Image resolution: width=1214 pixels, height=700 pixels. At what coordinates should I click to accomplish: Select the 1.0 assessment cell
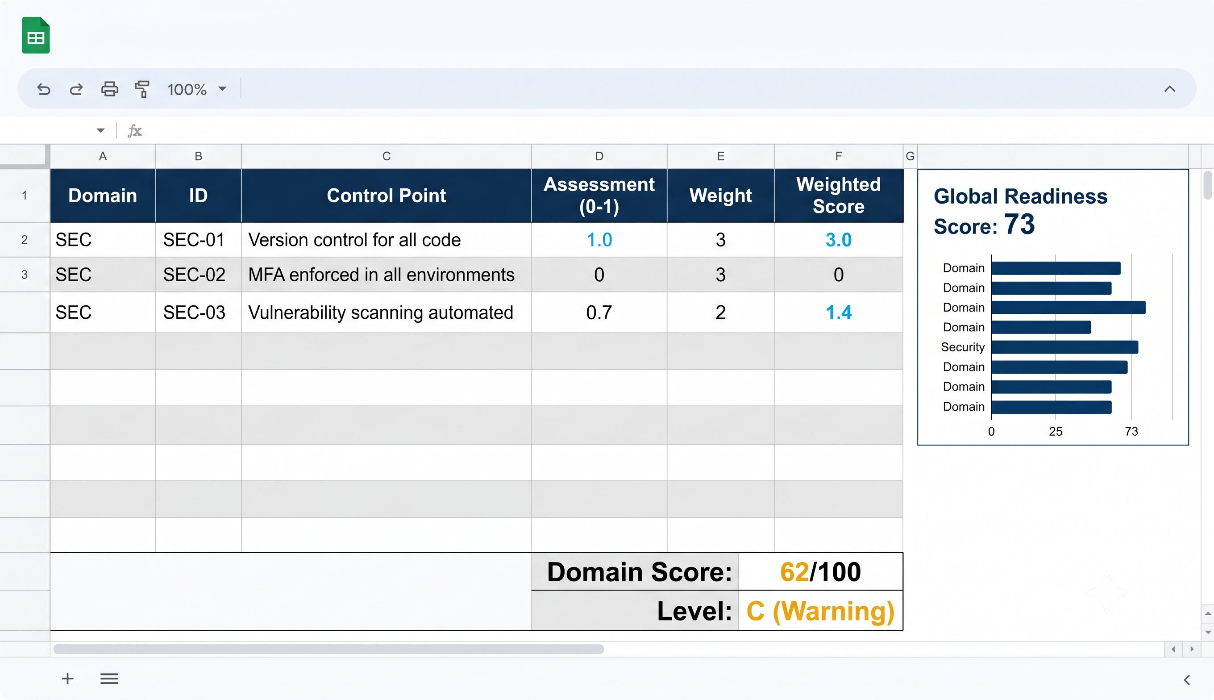pyautogui.click(x=599, y=240)
